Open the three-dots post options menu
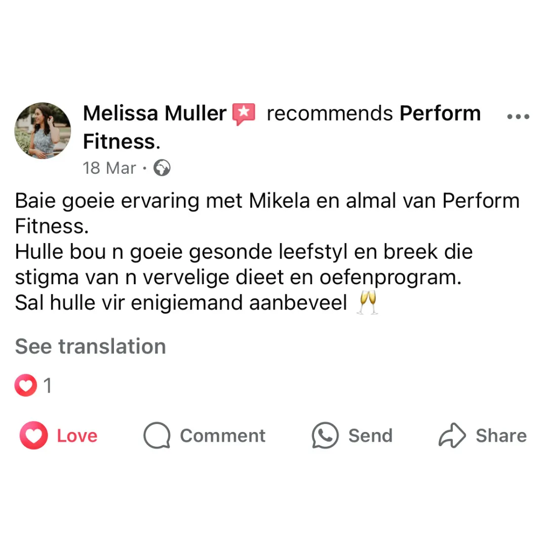Viewport: 547px width, 547px height. (x=518, y=116)
